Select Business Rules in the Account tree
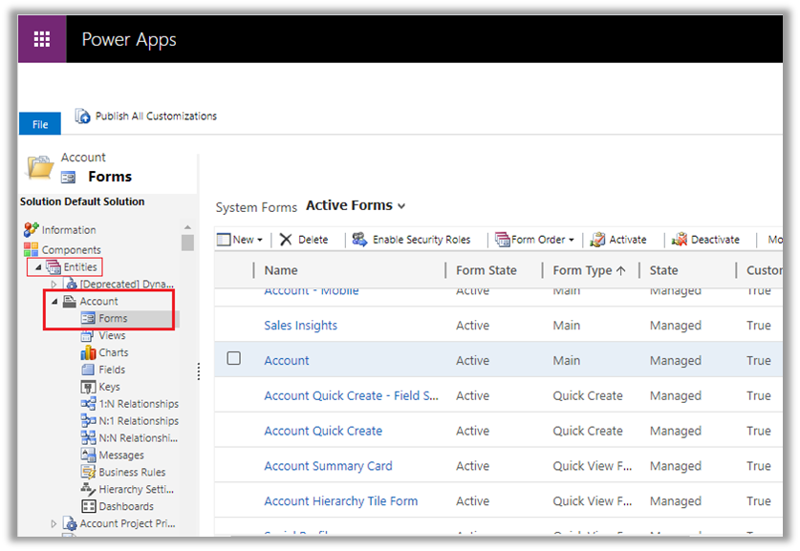The width and height of the screenshot is (800, 551). 131,472
